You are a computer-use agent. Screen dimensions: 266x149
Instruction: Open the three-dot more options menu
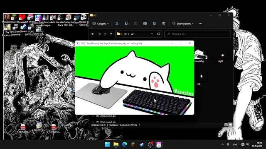coord(200,24)
